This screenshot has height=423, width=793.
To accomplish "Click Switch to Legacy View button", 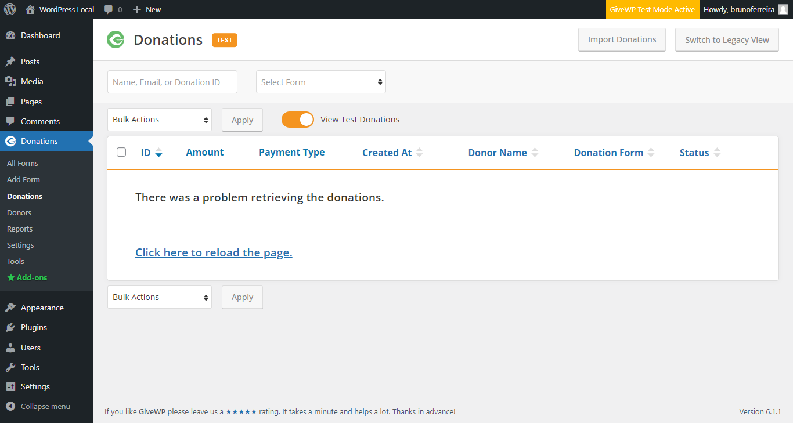I will click(726, 39).
